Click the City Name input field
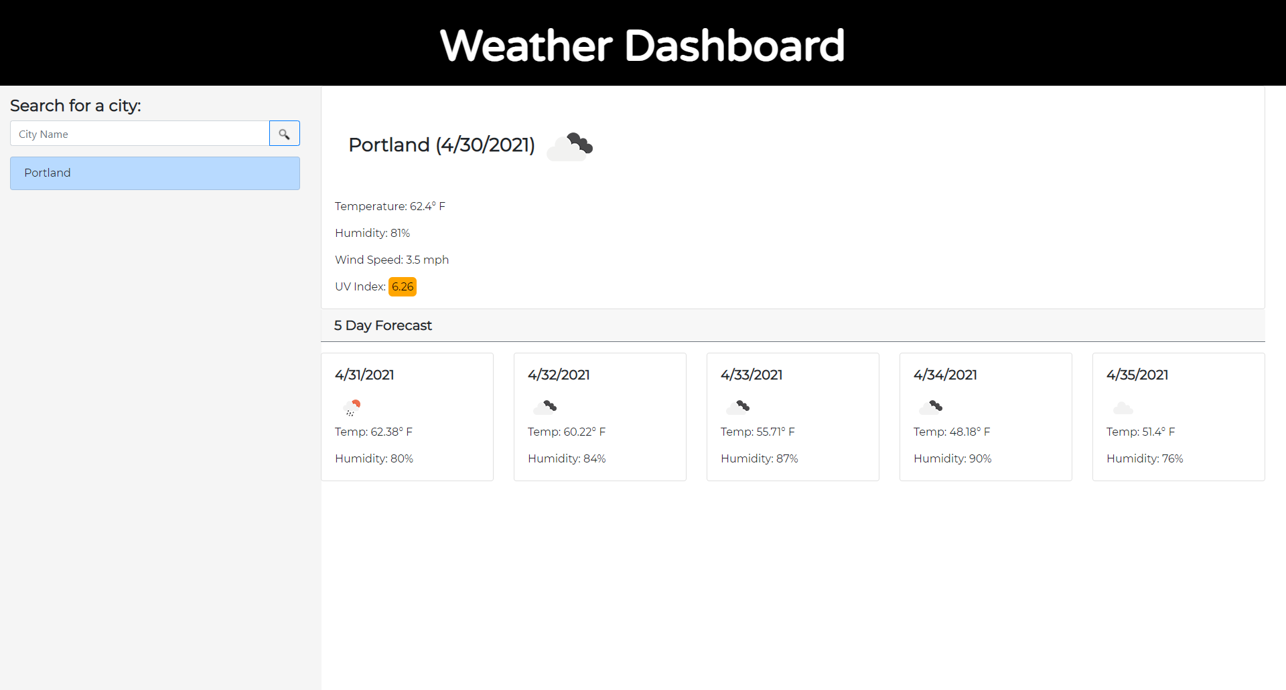 tap(139, 133)
